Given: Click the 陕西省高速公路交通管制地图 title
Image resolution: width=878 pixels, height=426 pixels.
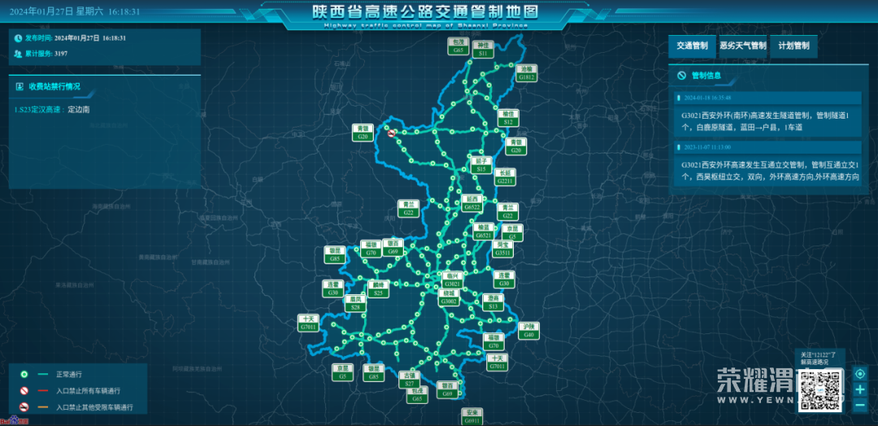Looking at the screenshot, I should pyautogui.click(x=425, y=12).
